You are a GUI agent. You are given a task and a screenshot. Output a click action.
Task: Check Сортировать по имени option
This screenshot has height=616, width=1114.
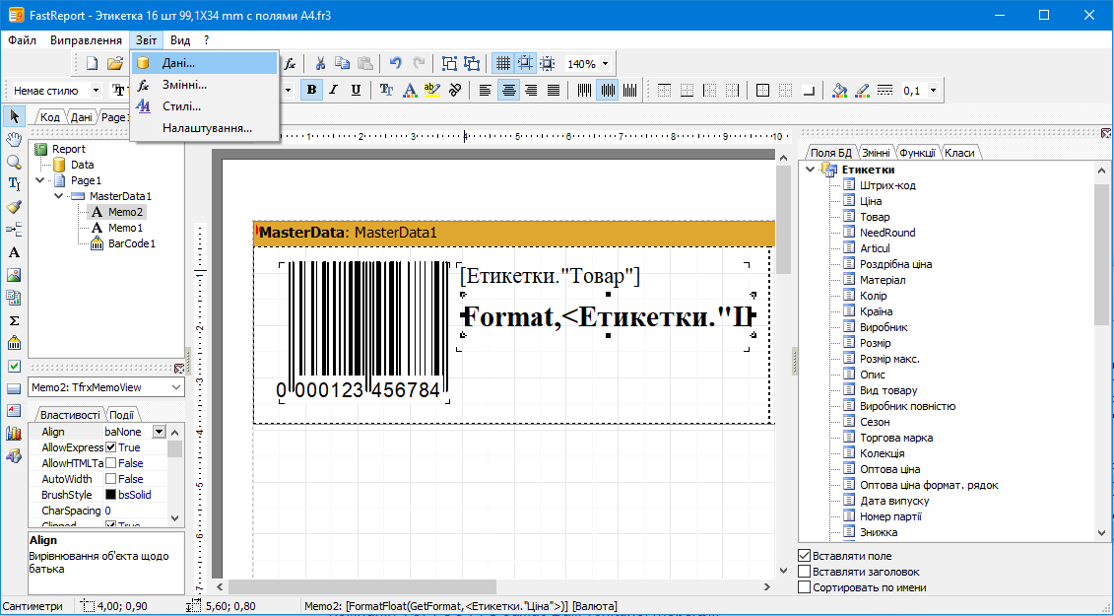(x=805, y=586)
